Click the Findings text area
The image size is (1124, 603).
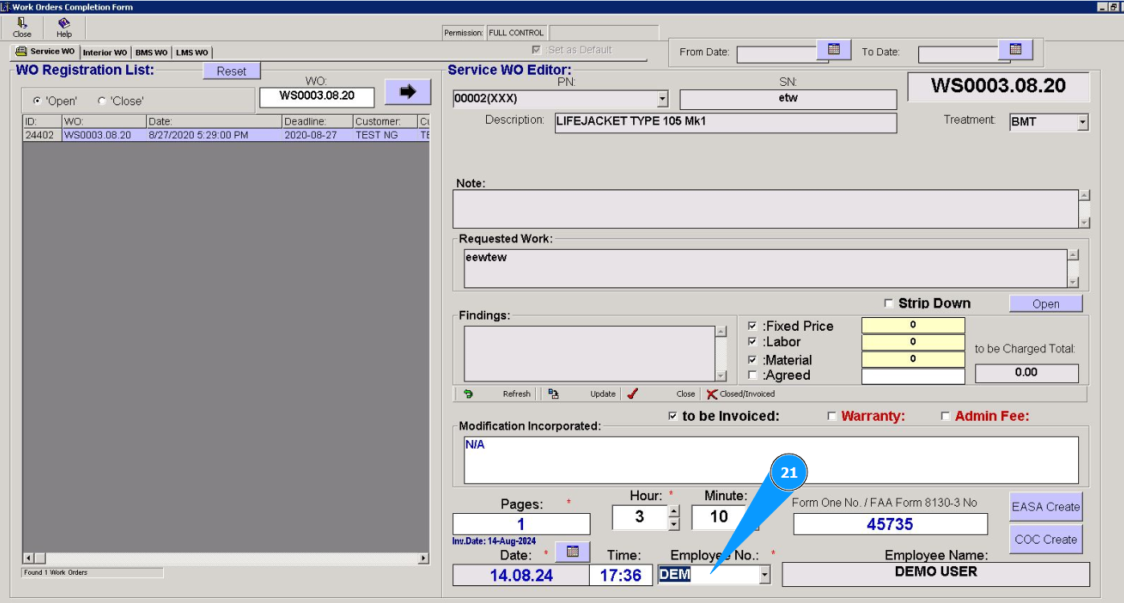coord(590,353)
